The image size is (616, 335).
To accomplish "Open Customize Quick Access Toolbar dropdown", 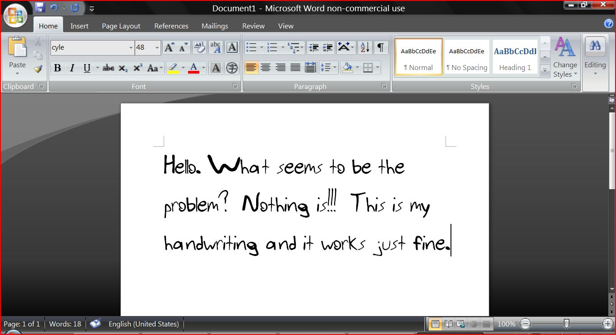I will pos(92,8).
